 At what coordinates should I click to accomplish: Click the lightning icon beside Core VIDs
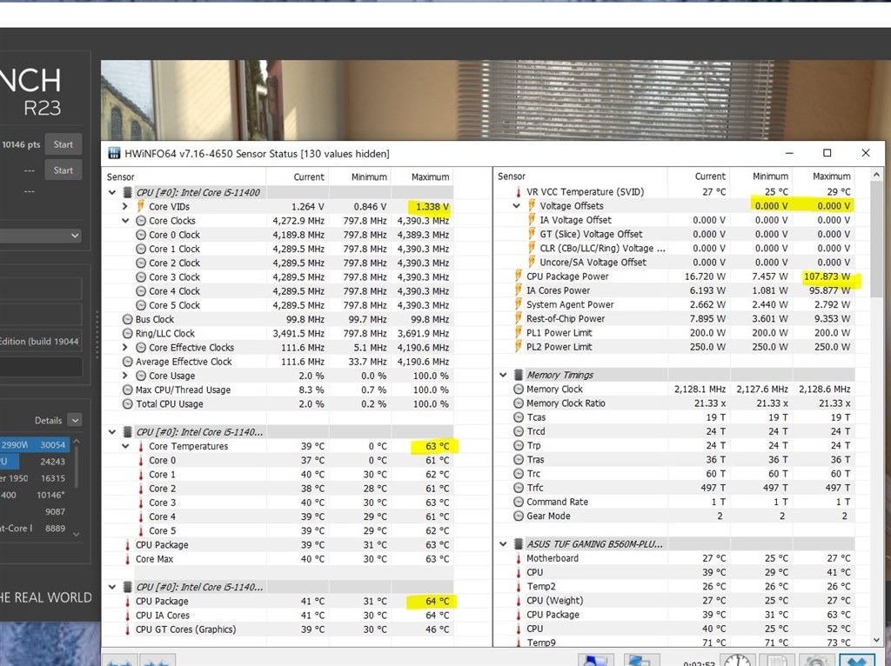coord(141,206)
